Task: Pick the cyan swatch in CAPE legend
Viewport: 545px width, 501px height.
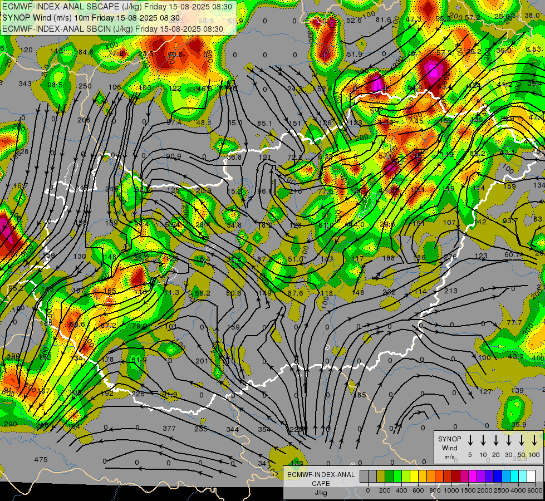Action: (514, 476)
